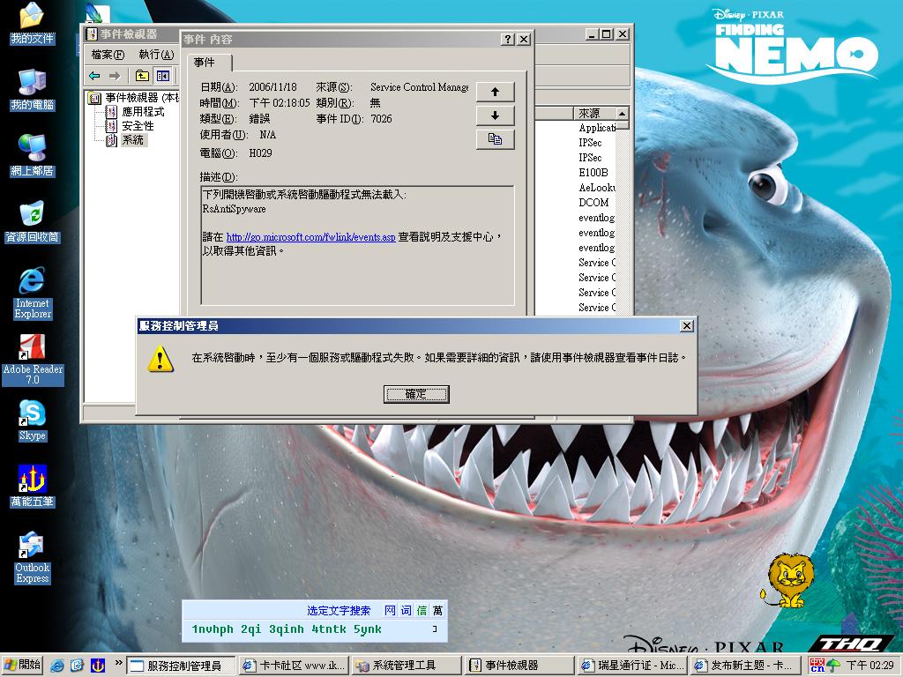Open the 執行 menu in Event Viewer
Viewport: 903px width, 677px height.
click(x=157, y=55)
